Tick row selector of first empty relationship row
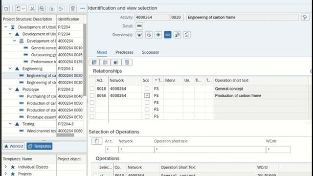 (x=92, y=102)
